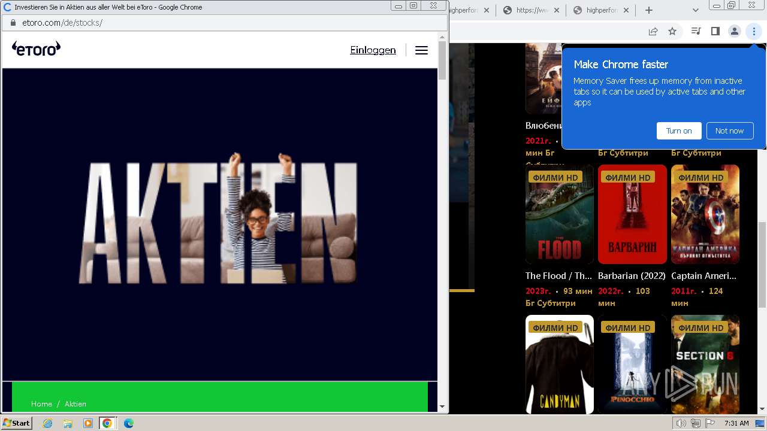Toggle Chrome side panel icon
The image size is (767, 431).
(715, 31)
